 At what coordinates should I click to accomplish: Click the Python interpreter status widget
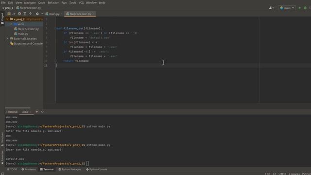pos(307,174)
